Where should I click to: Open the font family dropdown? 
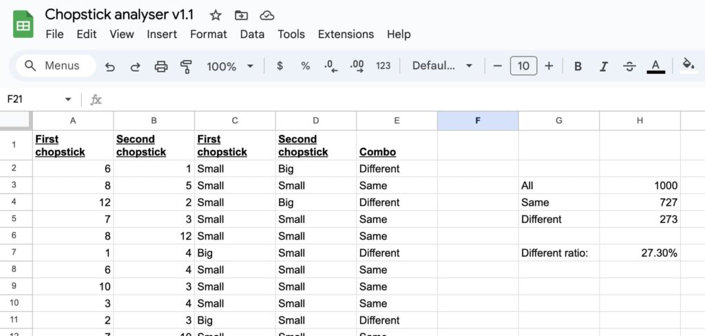(x=442, y=66)
